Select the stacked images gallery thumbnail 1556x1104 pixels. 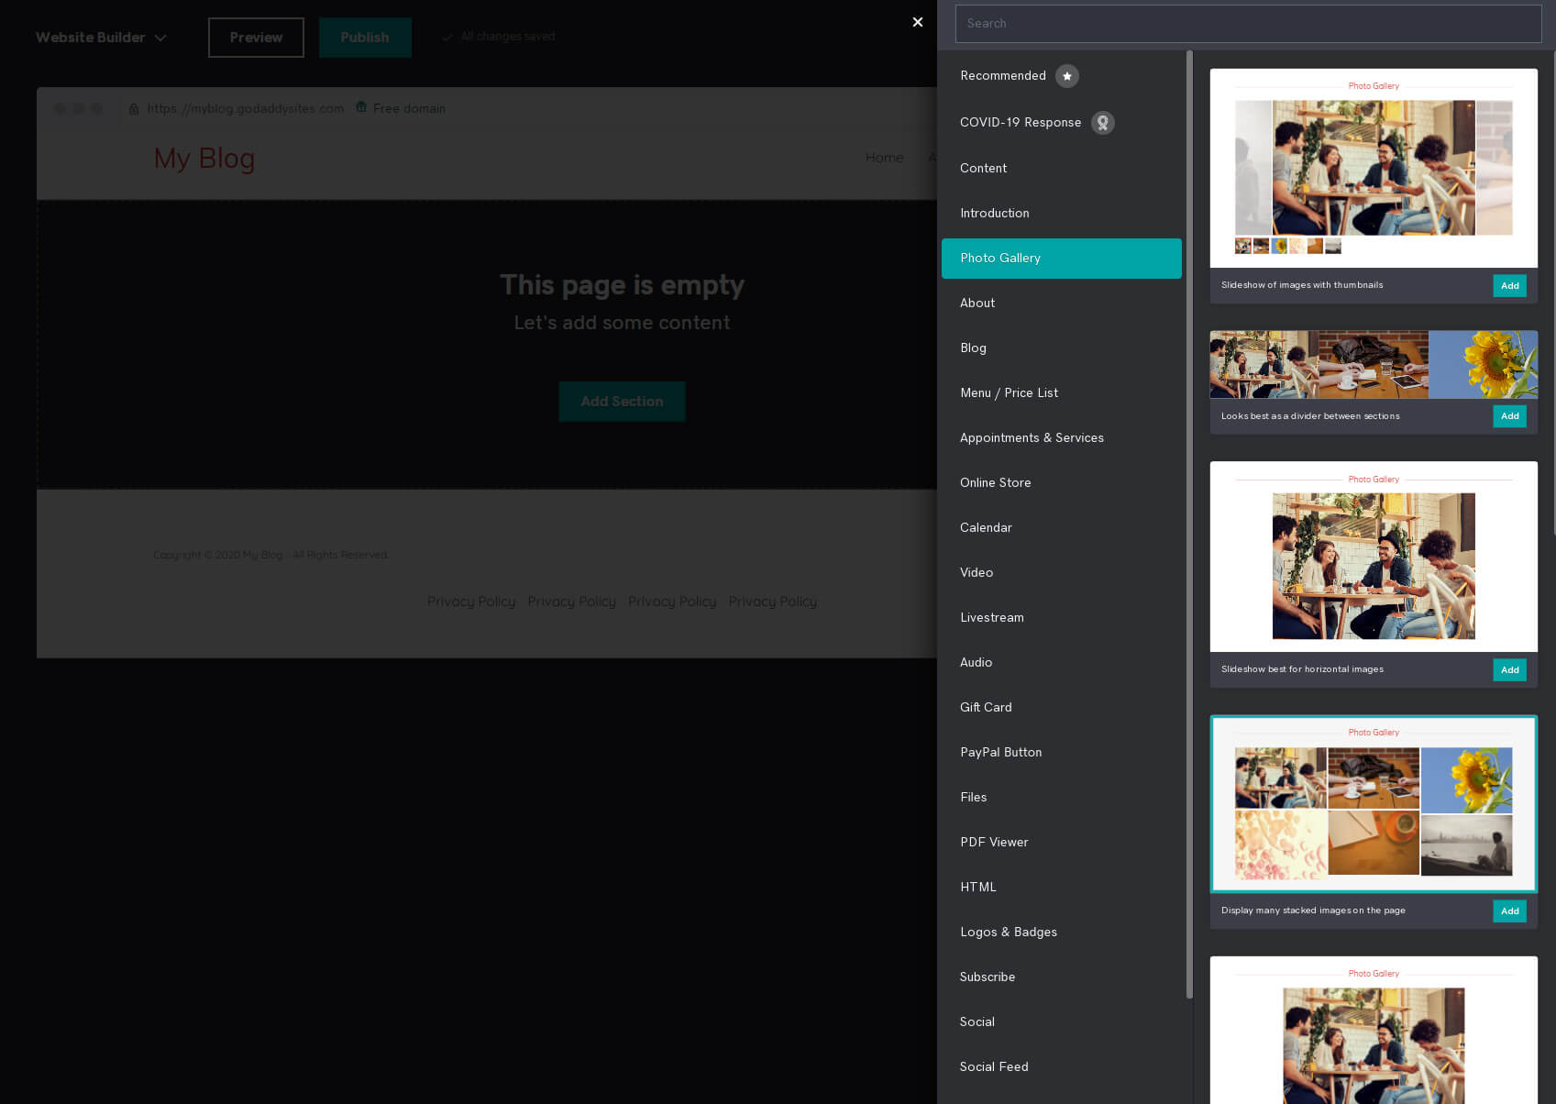pyautogui.click(x=1373, y=803)
